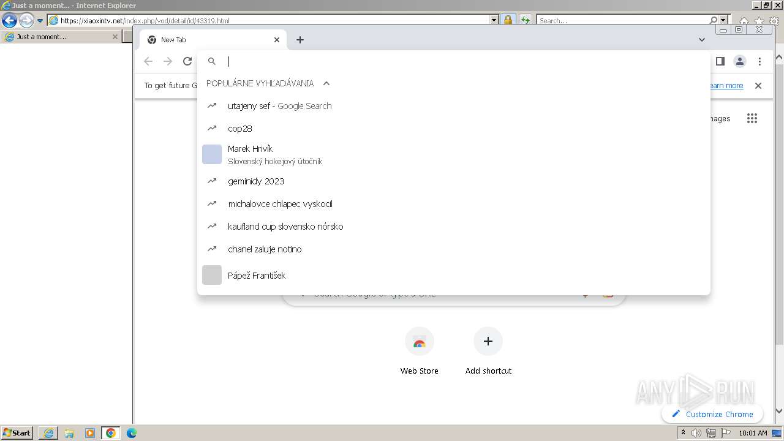Select suggestion michalovce chlapec vyskocil
This screenshot has width=784, height=441.
coord(454,204)
